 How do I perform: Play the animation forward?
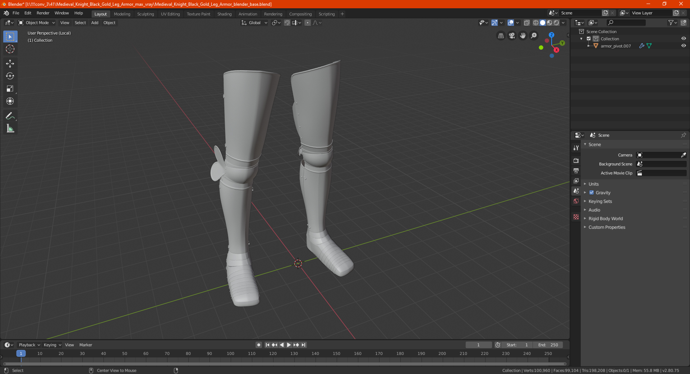coord(289,345)
